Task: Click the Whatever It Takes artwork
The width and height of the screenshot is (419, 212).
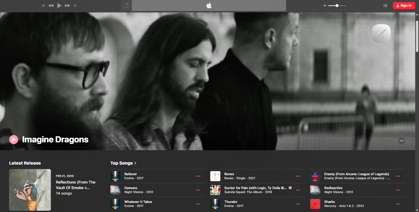Action: pyautogui.click(x=115, y=204)
